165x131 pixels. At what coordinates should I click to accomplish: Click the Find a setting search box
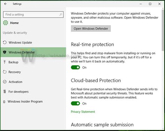[33, 15]
